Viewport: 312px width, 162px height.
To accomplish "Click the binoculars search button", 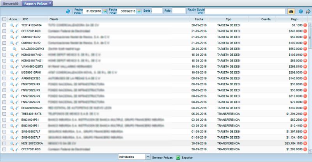I will pos(291,11).
